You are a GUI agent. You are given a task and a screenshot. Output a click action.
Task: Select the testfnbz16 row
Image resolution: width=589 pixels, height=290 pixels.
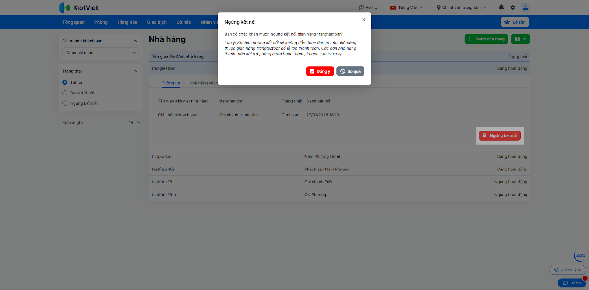339,182
